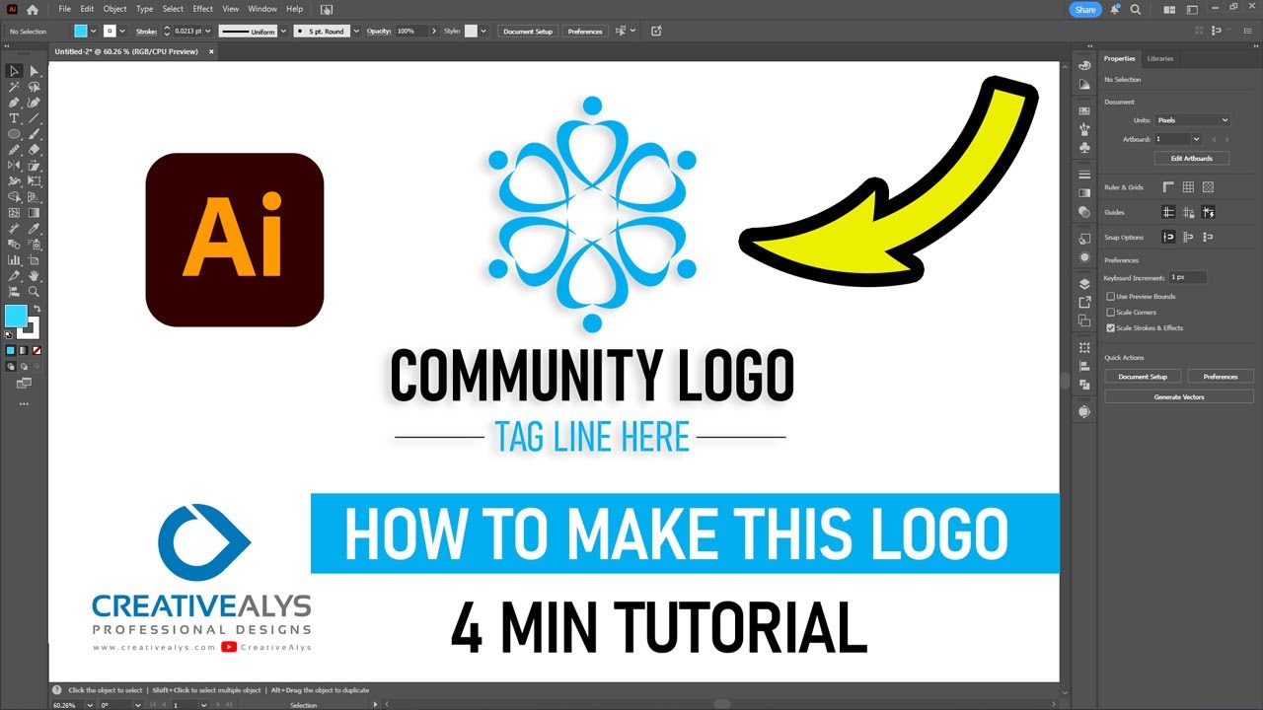Open the graphic Style dropdown
The image size is (1263, 710).
click(483, 32)
